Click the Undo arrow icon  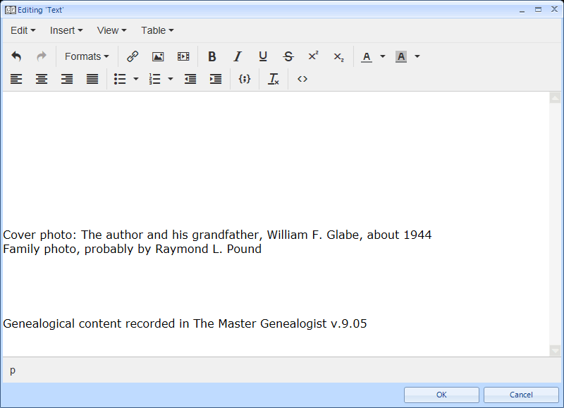[16, 56]
